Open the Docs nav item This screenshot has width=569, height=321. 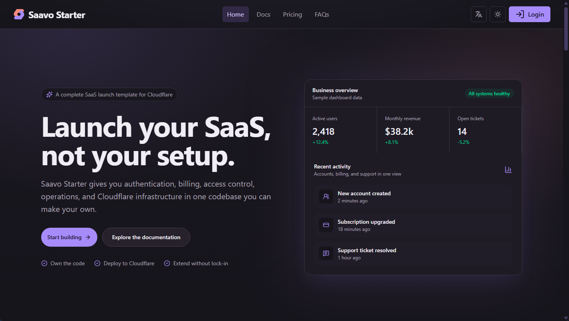click(264, 14)
